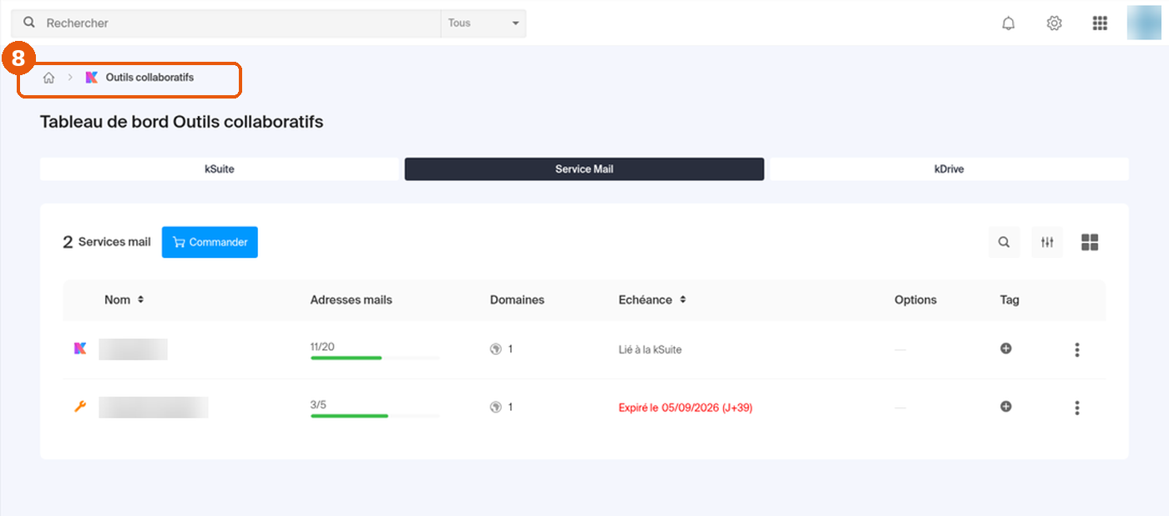
Task: Open the blurred name of the expired service
Action: (154, 407)
